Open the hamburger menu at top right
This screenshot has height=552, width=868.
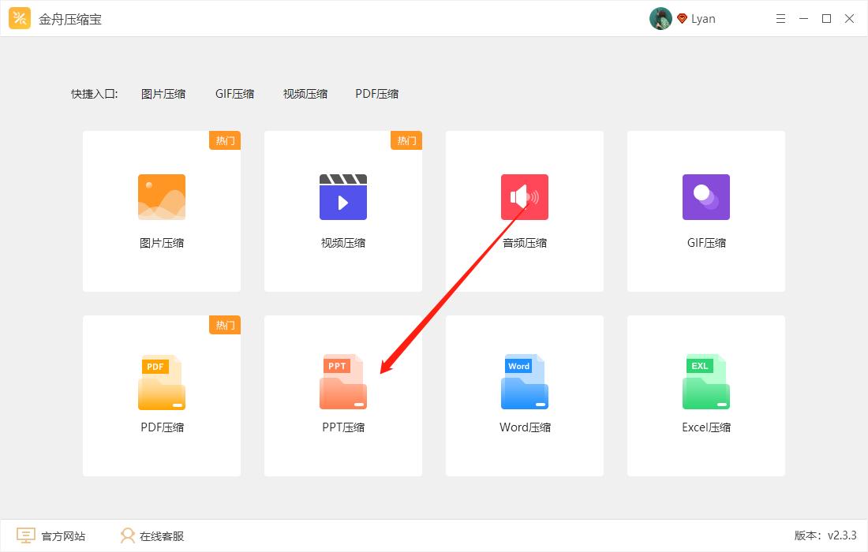tap(780, 18)
